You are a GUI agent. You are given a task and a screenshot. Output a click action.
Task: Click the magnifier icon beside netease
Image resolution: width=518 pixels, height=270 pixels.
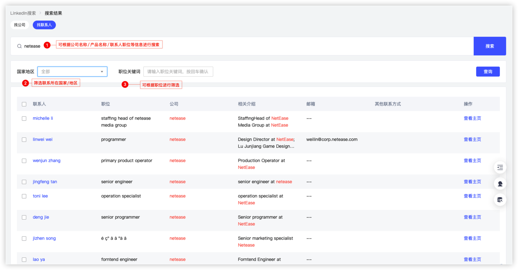19,46
